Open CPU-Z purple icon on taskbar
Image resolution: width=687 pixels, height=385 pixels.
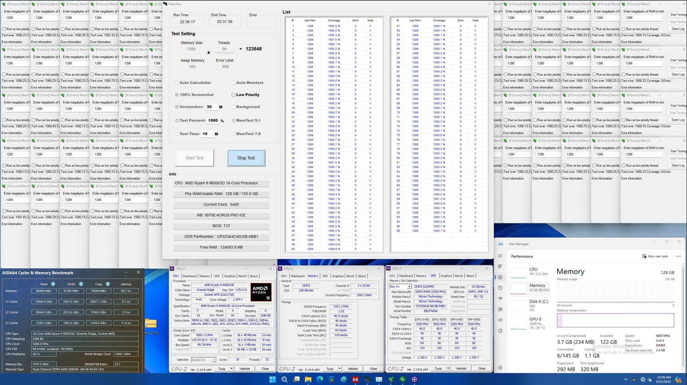click(414, 379)
